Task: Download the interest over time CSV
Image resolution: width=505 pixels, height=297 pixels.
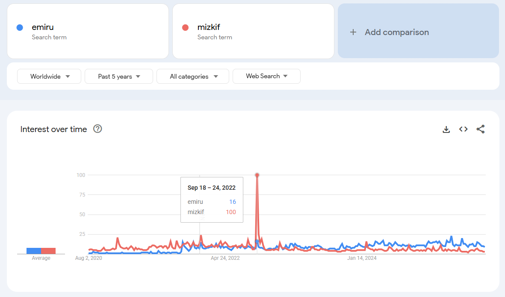Action: click(x=446, y=129)
